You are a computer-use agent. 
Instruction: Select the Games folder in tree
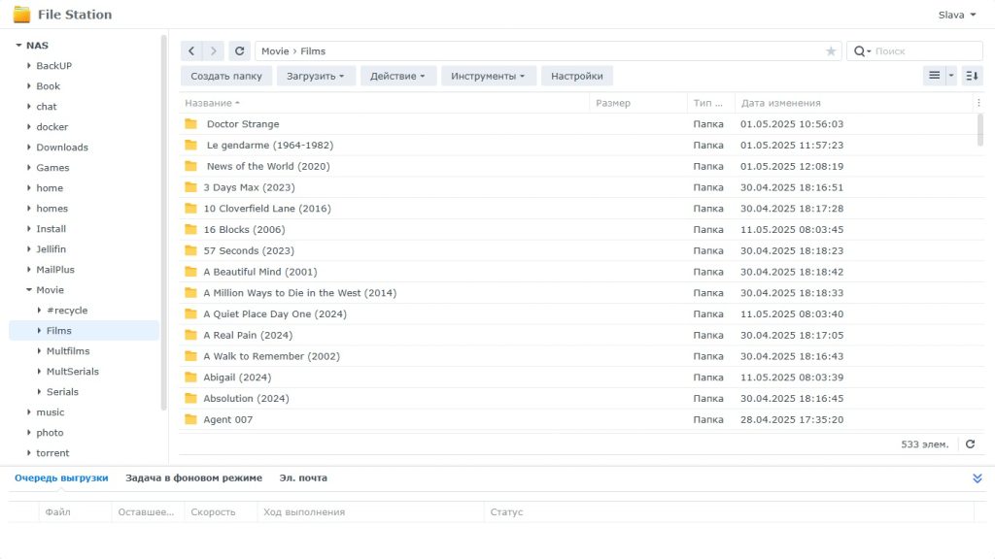tap(52, 167)
